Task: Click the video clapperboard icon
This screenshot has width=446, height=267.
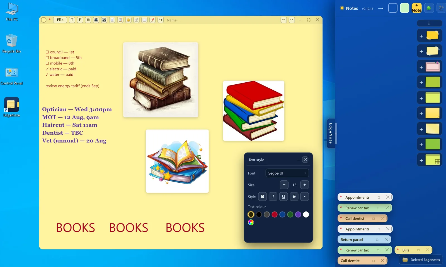Action: [x=104, y=20]
